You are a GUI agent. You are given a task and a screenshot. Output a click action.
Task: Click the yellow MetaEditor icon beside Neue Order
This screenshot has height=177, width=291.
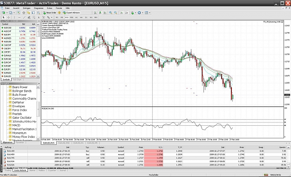[x=60, y=13]
